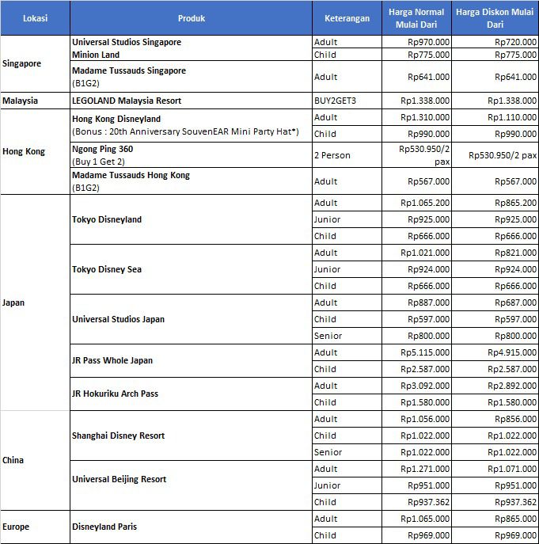Image resolution: width=539 pixels, height=544 pixels.
Task: Click the Rp720.000 discount price cell
Action: [x=495, y=42]
